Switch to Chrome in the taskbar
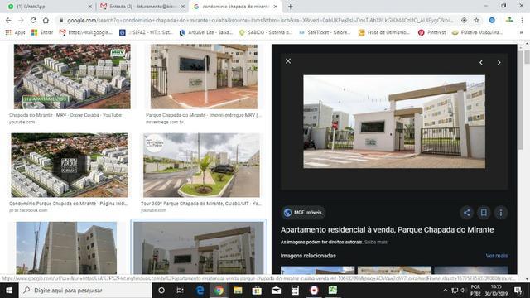This screenshot has height=298, width=530. click(x=219, y=291)
